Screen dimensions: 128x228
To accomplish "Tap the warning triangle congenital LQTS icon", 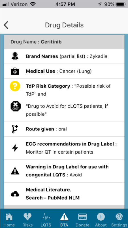I will (x=15, y=171).
